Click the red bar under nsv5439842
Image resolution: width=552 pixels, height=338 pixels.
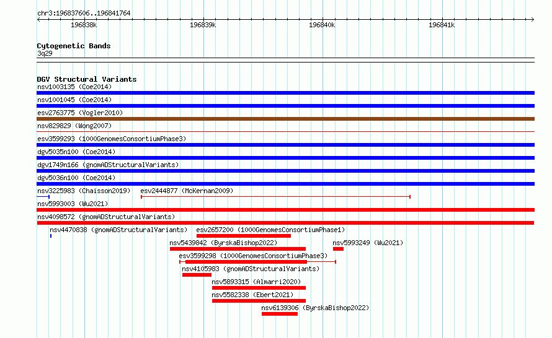click(x=238, y=249)
